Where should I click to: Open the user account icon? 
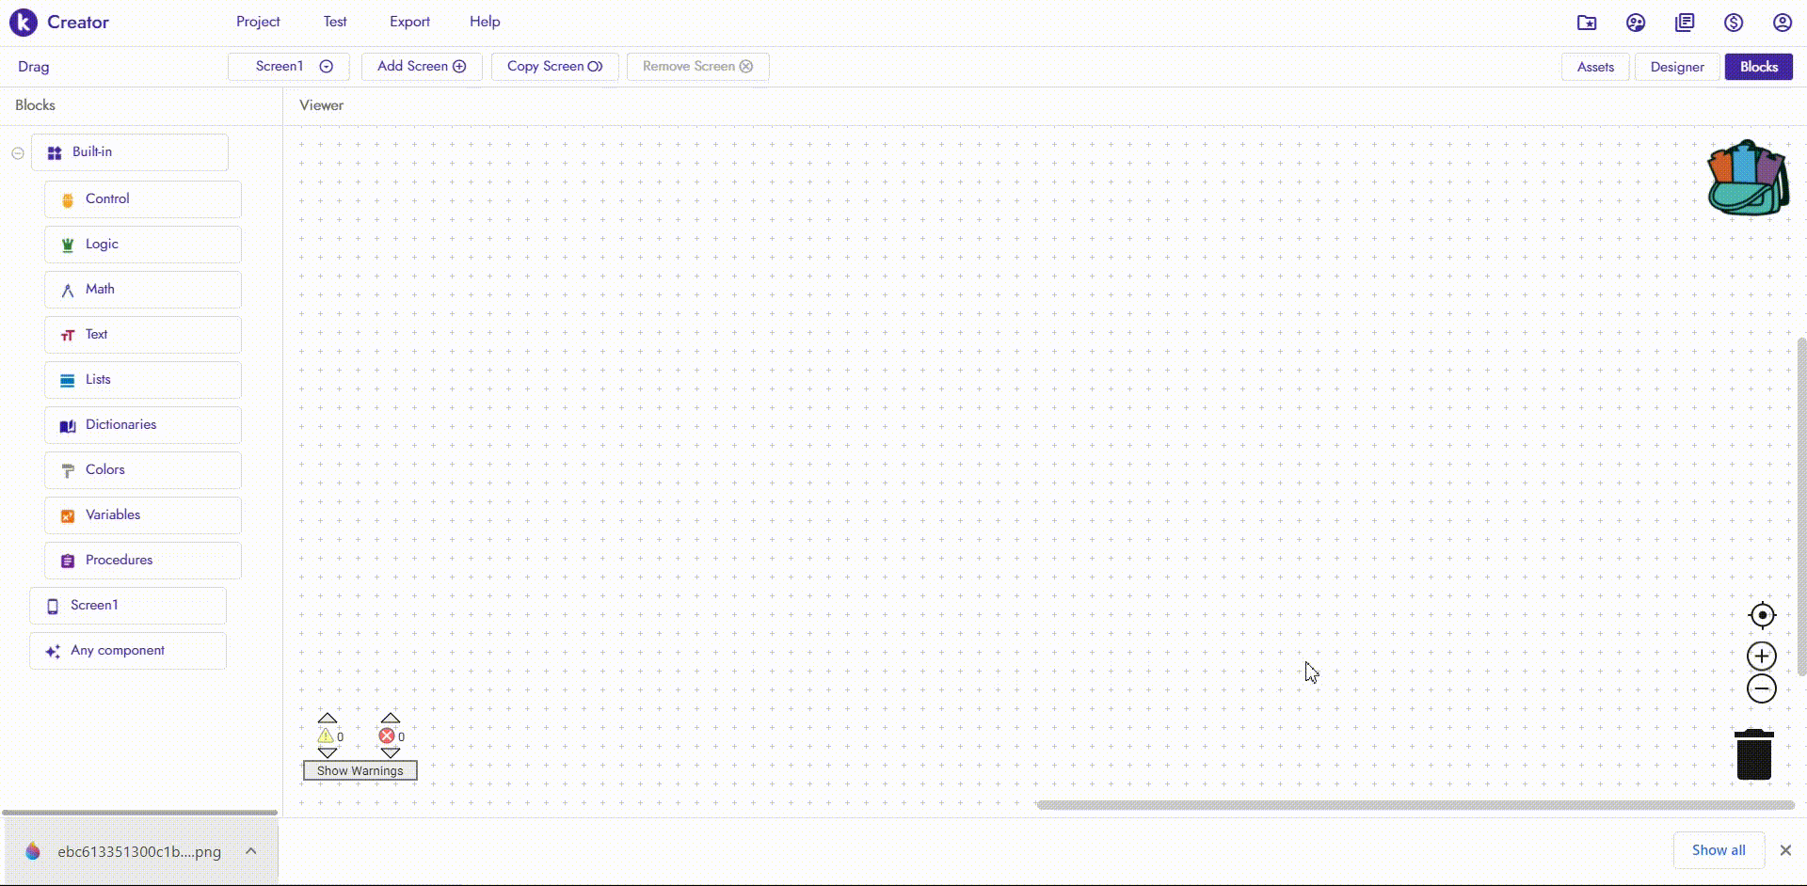[1783, 23]
